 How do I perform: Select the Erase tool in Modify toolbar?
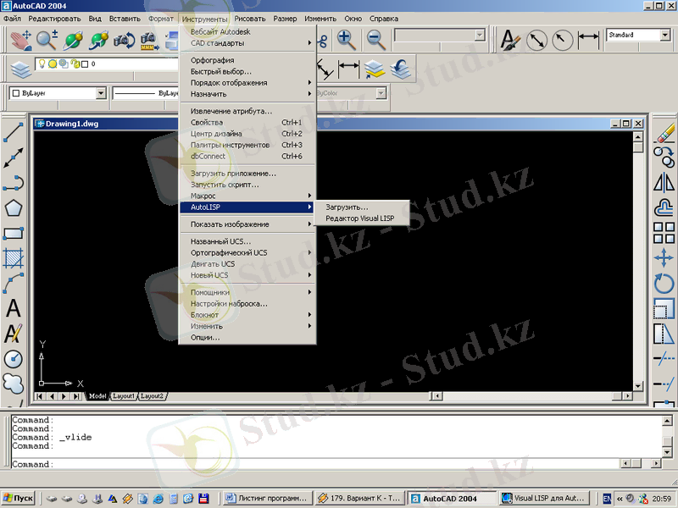(664, 132)
